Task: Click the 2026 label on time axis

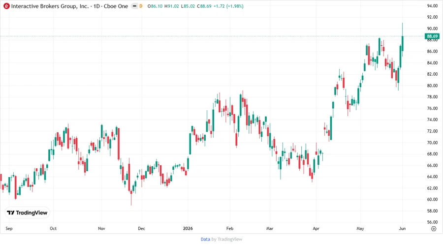Action: pyautogui.click(x=188, y=228)
